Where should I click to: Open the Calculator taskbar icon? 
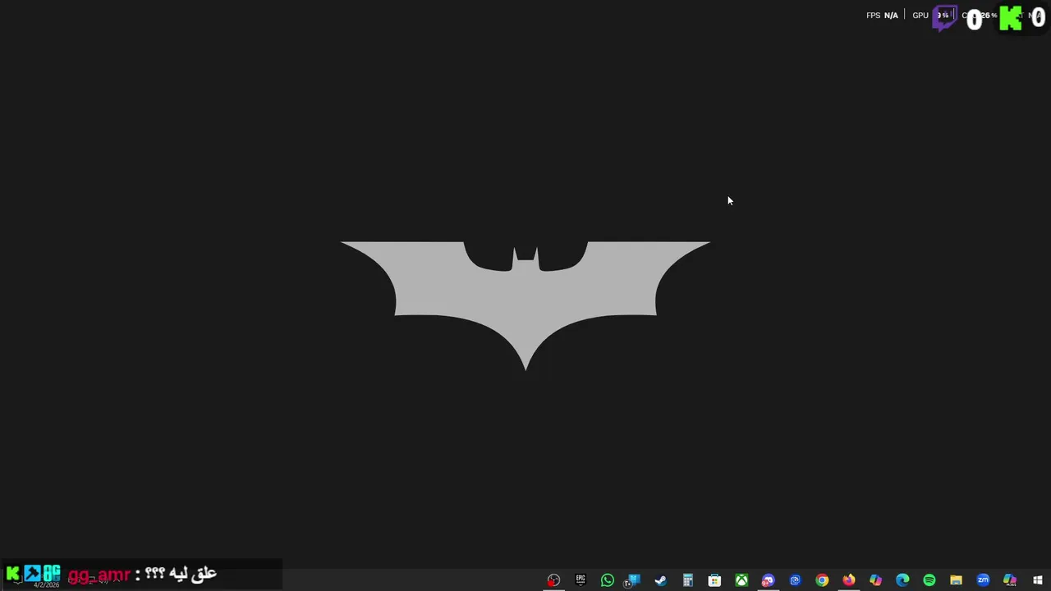688,580
